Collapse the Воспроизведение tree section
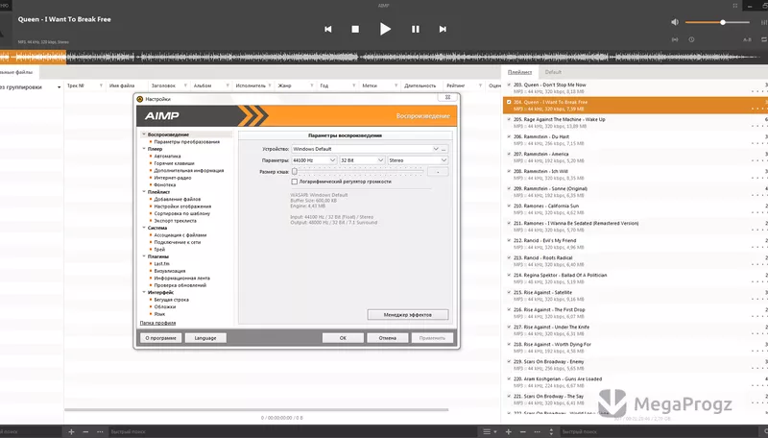Image resolution: width=768 pixels, height=438 pixels. pos(143,134)
